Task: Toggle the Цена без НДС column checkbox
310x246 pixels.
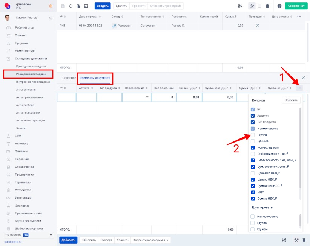Action: click(x=253, y=173)
